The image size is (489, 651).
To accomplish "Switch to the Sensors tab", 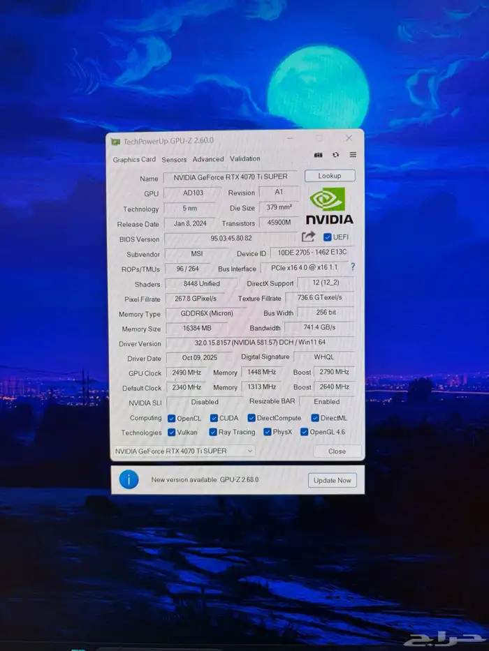I will [x=174, y=159].
